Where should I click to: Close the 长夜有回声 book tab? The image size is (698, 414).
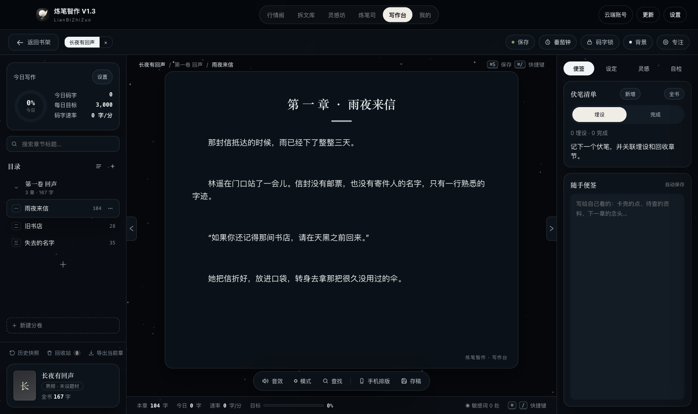(x=106, y=42)
